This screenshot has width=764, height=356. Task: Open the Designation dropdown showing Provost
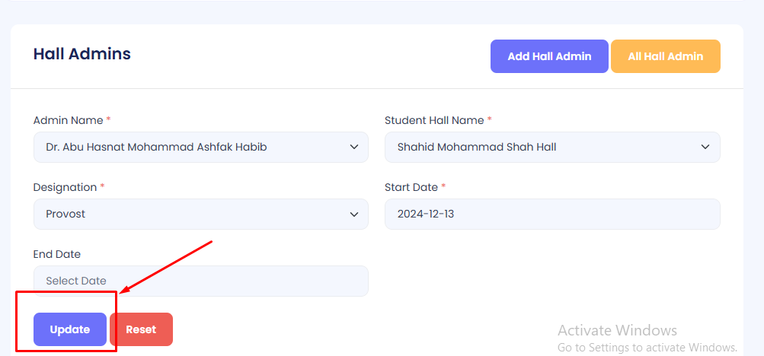[x=190, y=214]
